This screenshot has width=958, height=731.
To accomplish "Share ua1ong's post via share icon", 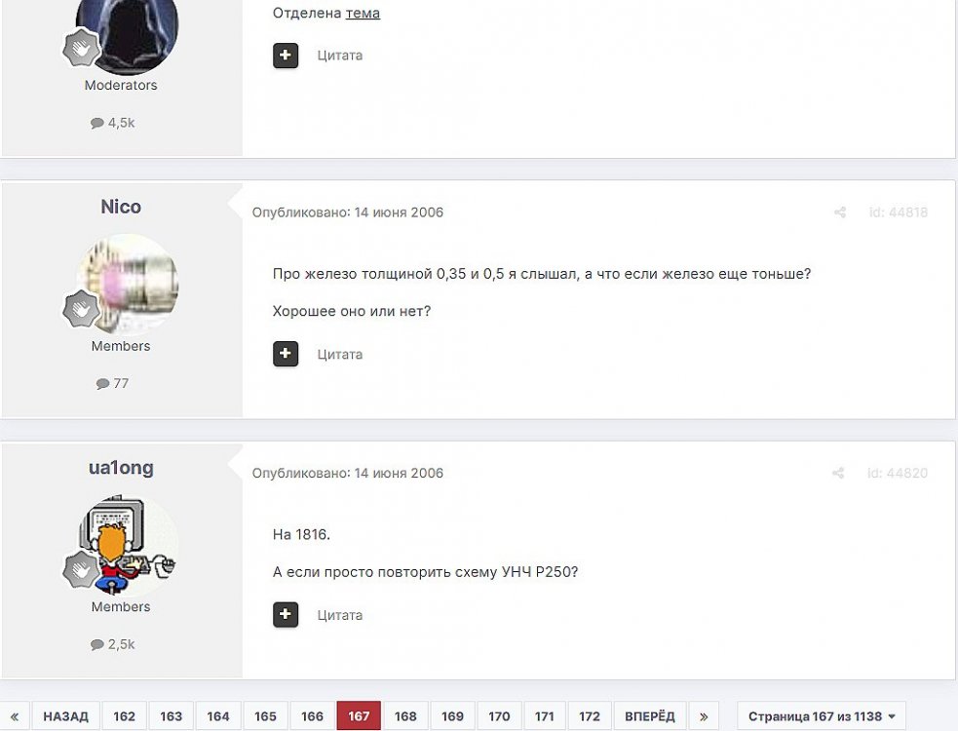I will coord(838,473).
